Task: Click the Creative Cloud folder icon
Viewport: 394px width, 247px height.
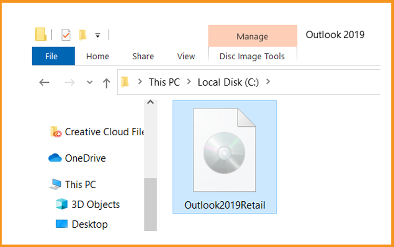Action: click(56, 132)
